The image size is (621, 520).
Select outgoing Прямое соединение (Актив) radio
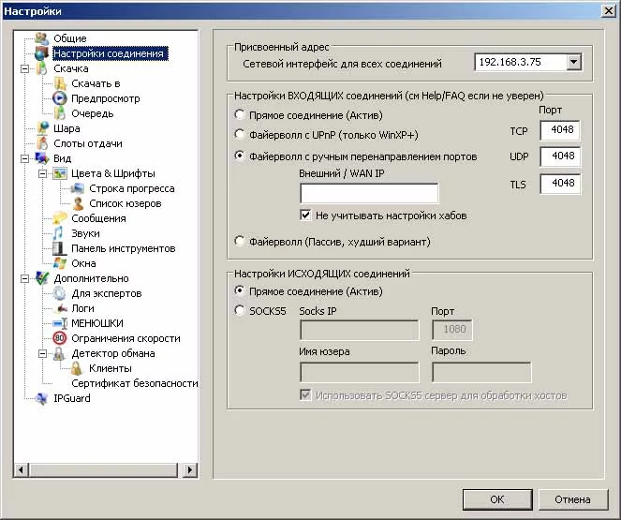[x=239, y=291]
